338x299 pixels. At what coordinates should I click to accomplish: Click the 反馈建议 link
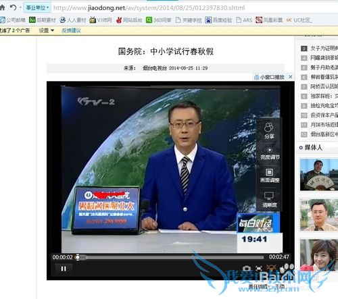tap(71, 30)
